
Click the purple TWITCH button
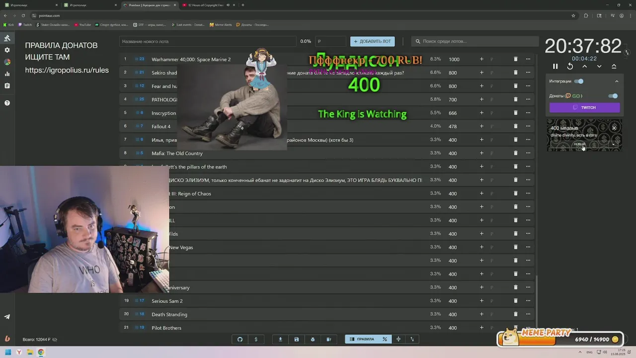(584, 107)
